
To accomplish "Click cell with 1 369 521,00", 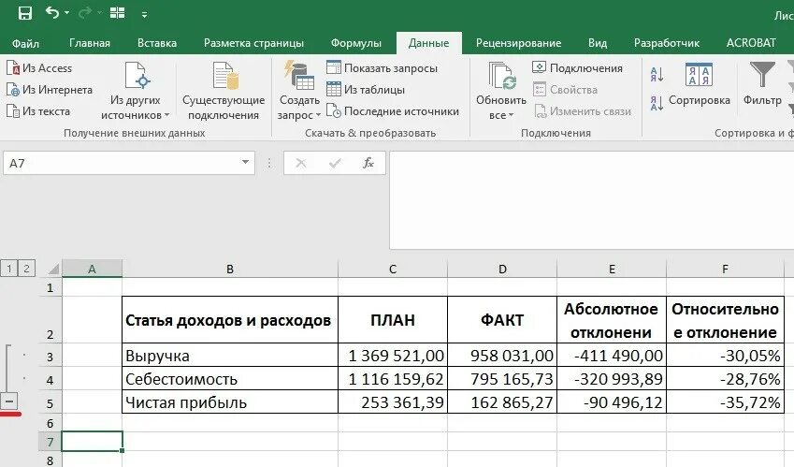I will (393, 355).
